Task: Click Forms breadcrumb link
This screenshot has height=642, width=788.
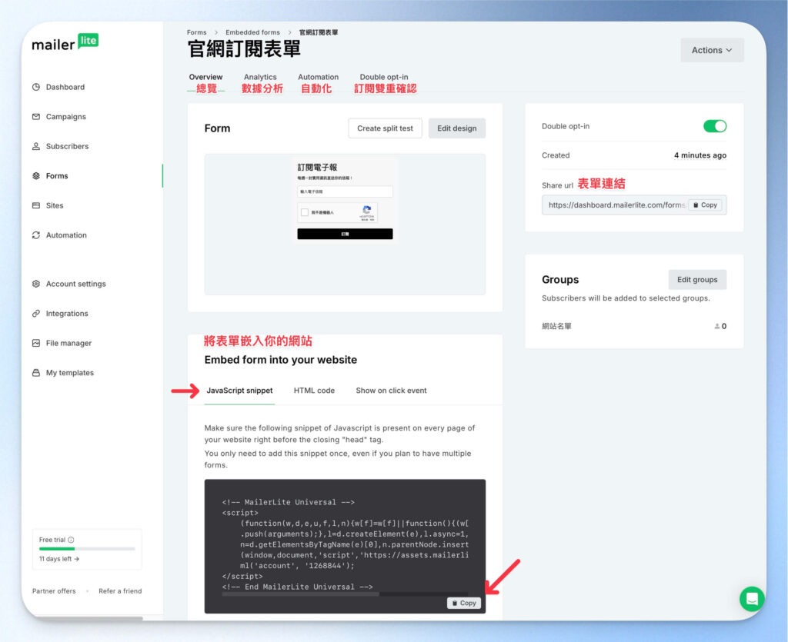Action: [x=196, y=32]
